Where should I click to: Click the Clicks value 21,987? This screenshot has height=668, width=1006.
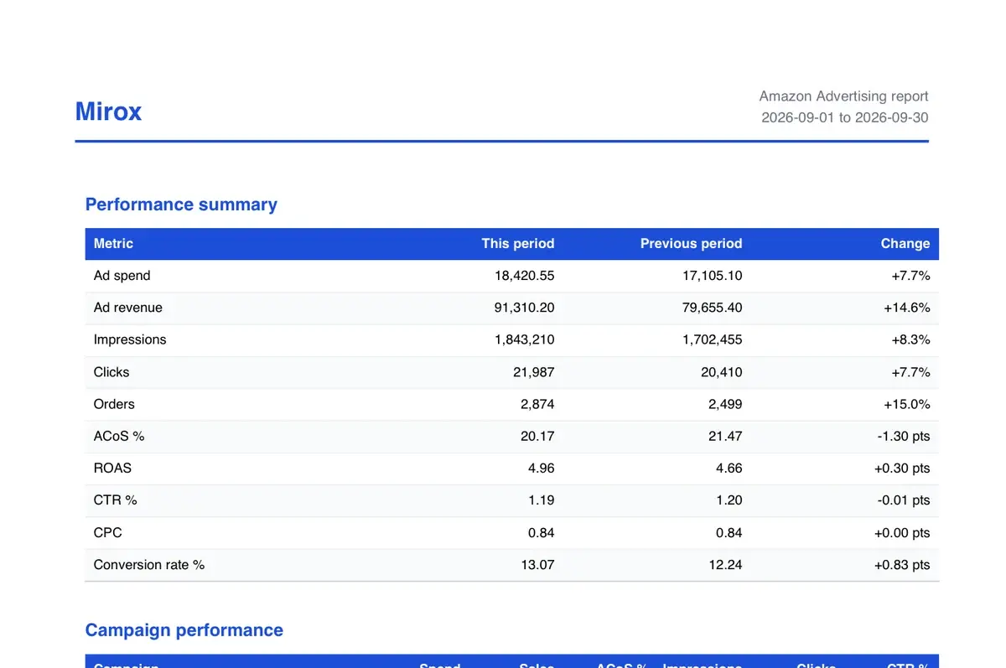[534, 372]
